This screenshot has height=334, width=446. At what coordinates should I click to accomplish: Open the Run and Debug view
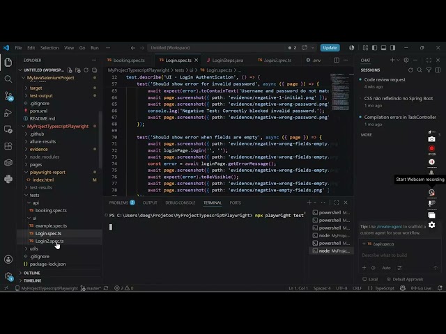pyautogui.click(x=8, y=113)
